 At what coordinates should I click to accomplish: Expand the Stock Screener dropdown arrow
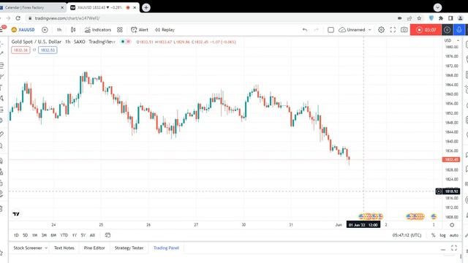pos(46,248)
